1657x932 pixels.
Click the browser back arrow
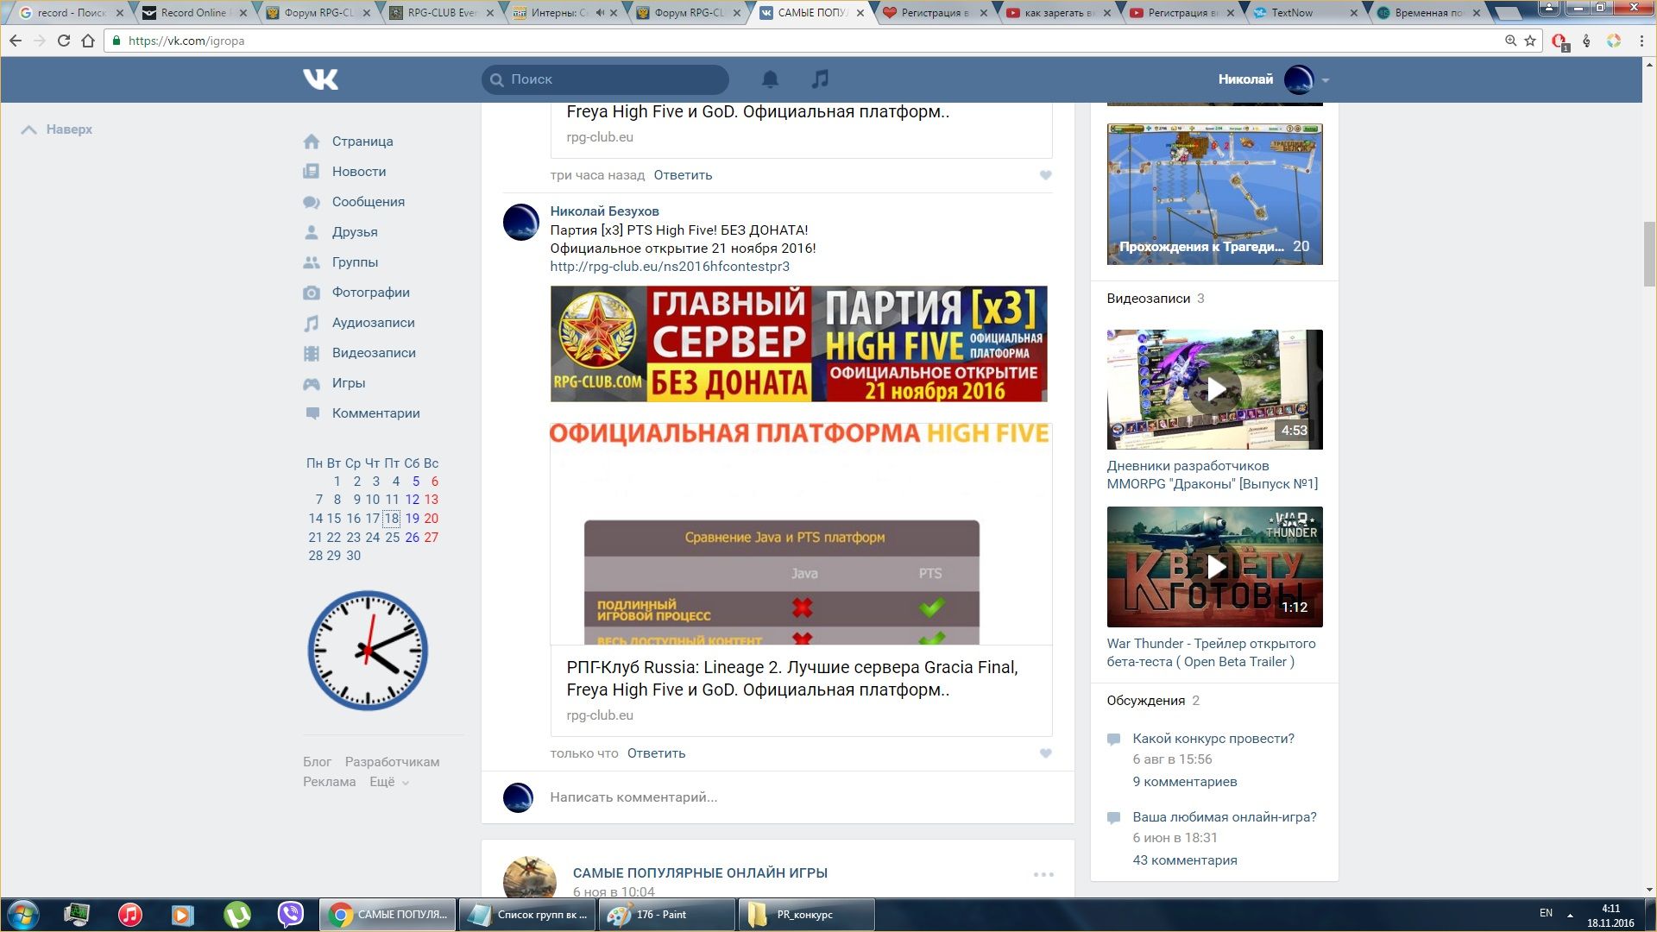(x=16, y=41)
